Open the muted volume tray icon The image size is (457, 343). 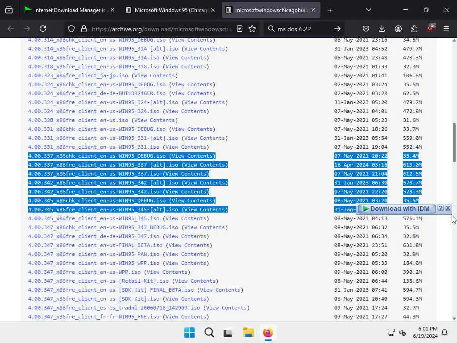click(403, 332)
